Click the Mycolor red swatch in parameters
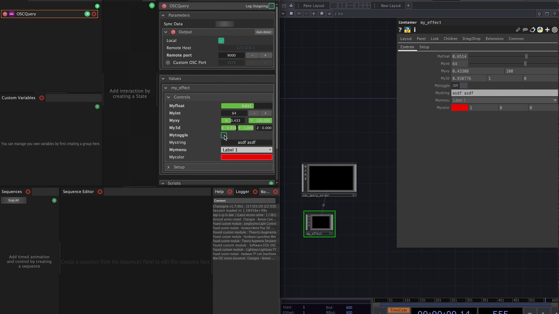559x314 pixels. coord(459,108)
